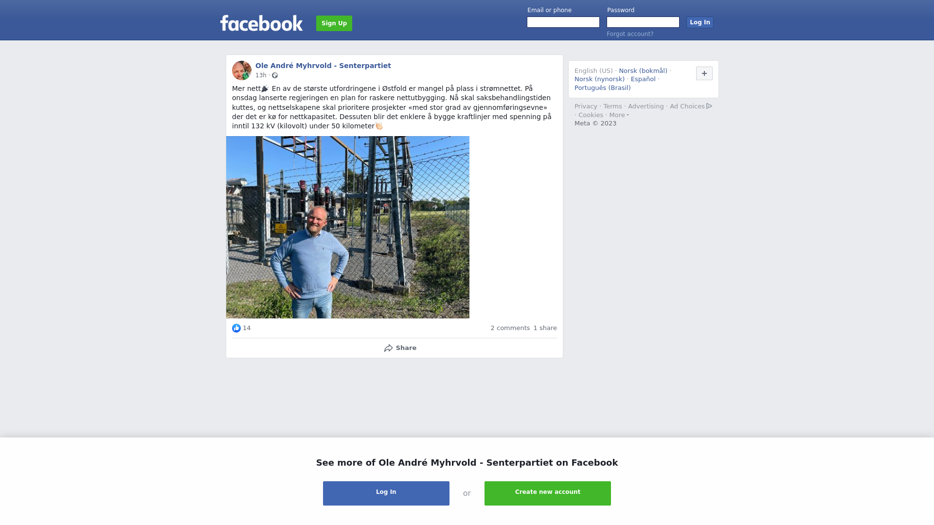This screenshot has width=934, height=525.
Task: Open Ole André Myhrvold's profile picture
Action: coord(242,70)
